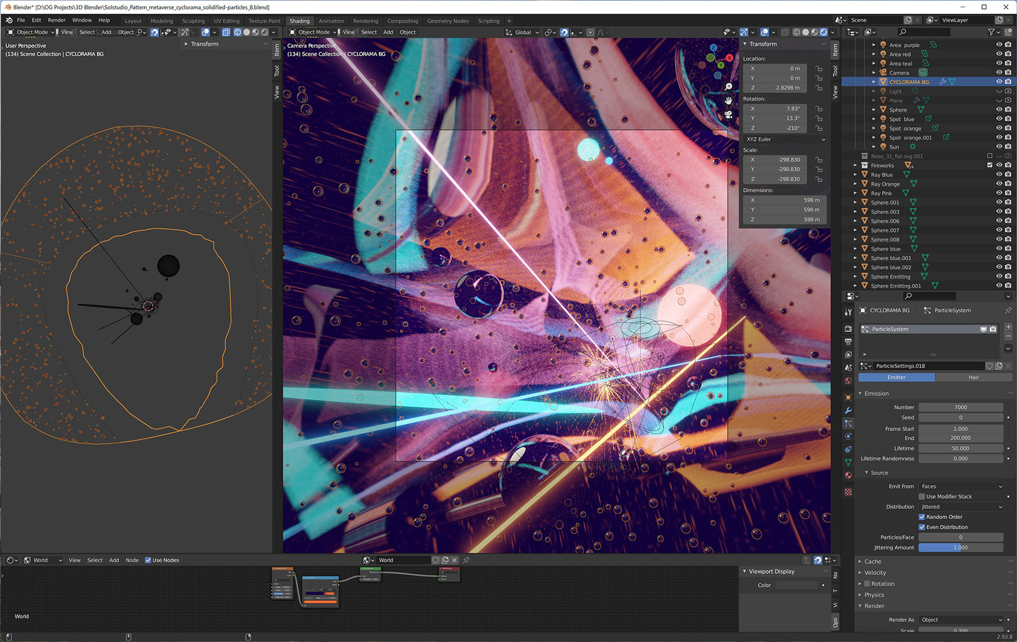Add a new particle system slot
The height and width of the screenshot is (642, 1017).
1008,327
